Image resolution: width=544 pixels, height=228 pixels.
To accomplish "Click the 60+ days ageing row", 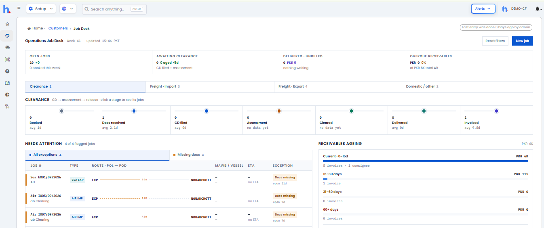I will click(426, 214).
